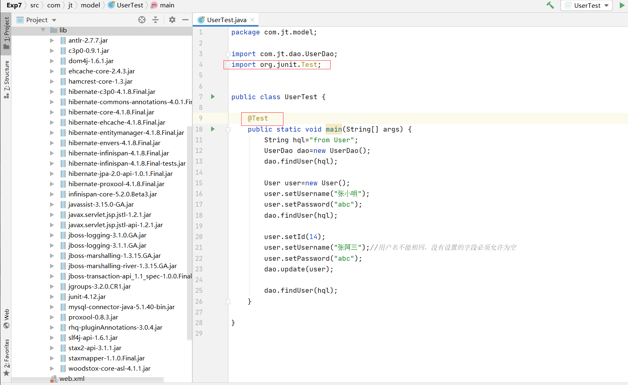The width and height of the screenshot is (628, 385).
Task: Close the UserTest.java tab
Action: (x=252, y=20)
